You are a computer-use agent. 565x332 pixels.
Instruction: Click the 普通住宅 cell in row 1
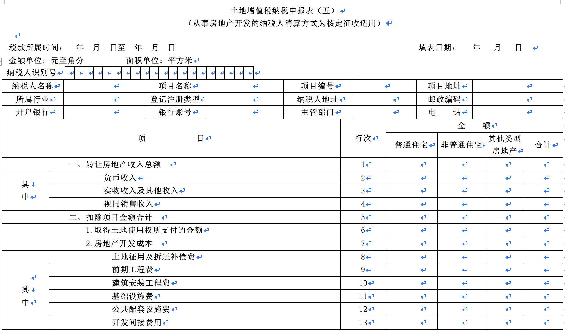tap(412, 164)
